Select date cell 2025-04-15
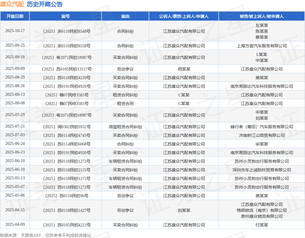The width and height of the screenshot is (305, 238). click(15, 210)
